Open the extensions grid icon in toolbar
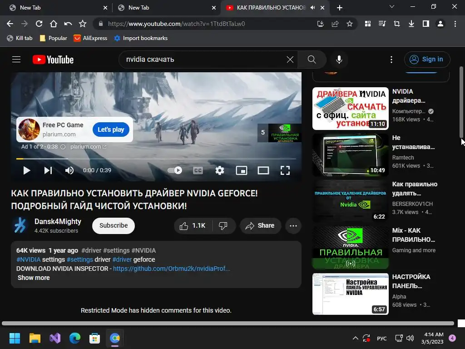 point(368,24)
